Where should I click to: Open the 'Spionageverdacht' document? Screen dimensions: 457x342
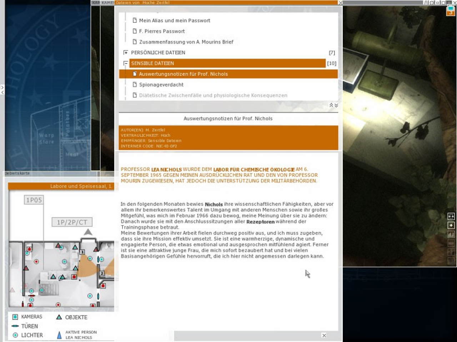[x=161, y=85]
